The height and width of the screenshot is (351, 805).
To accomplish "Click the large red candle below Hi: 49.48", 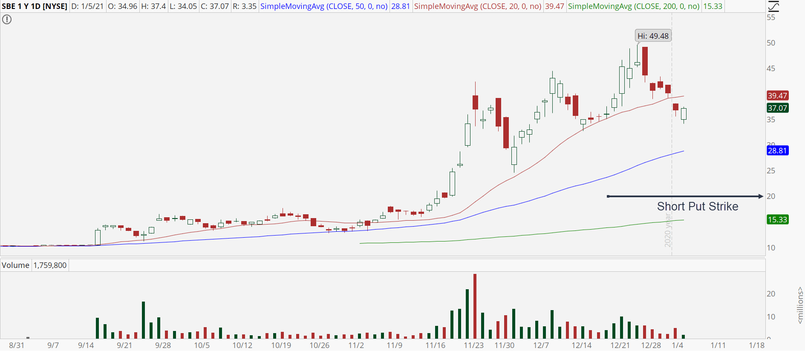I will tap(645, 61).
